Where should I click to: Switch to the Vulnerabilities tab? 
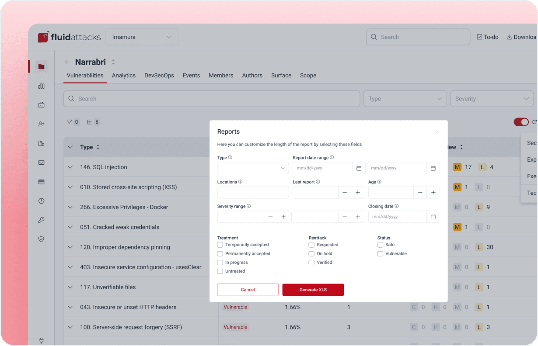pyautogui.click(x=85, y=76)
